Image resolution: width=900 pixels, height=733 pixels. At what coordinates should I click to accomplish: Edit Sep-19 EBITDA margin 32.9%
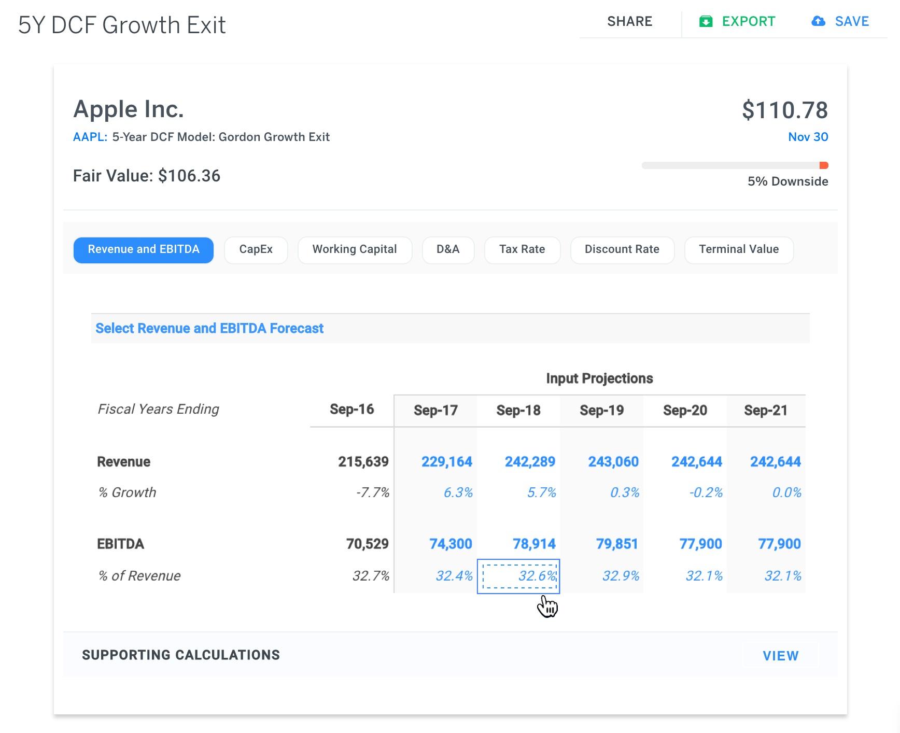(x=621, y=576)
